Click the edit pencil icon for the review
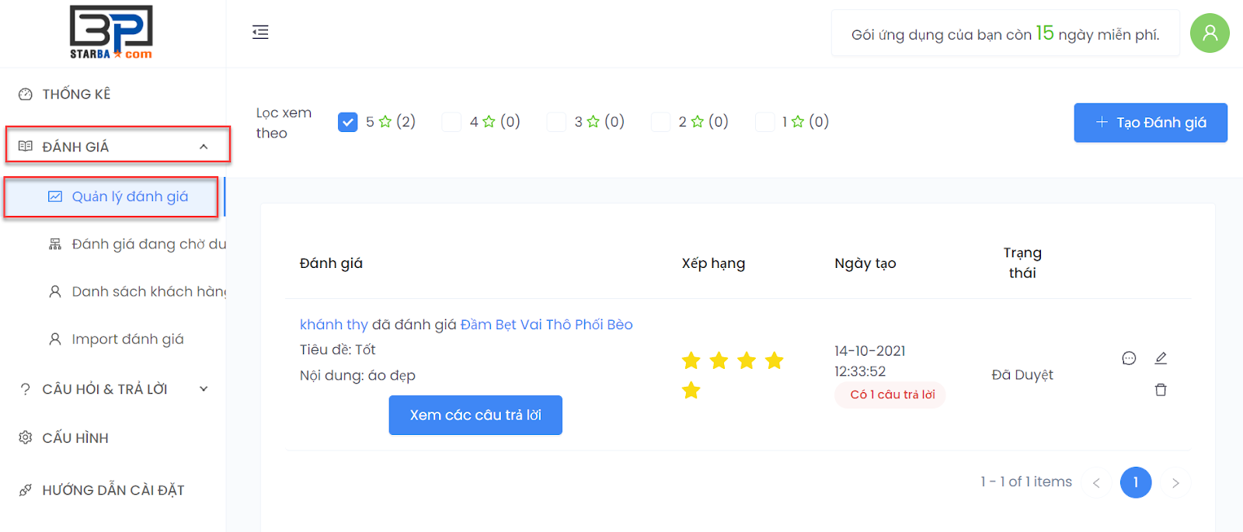The height and width of the screenshot is (532, 1243). tap(1161, 358)
